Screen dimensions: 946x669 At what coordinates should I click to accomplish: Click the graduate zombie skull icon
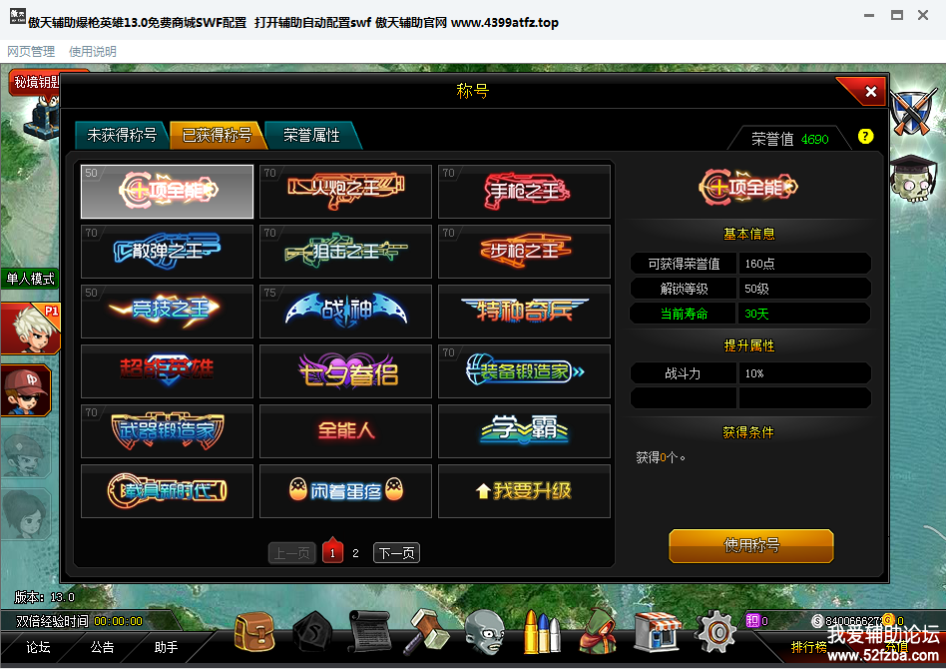coord(915,178)
